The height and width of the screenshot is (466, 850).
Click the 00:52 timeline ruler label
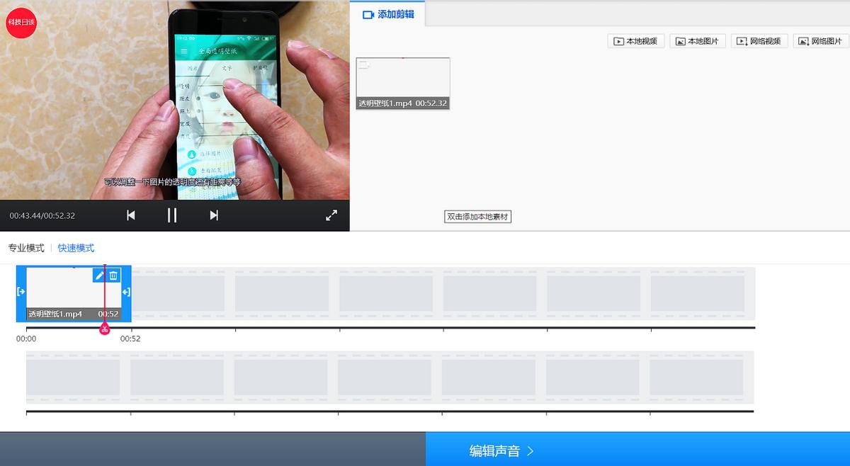click(130, 339)
